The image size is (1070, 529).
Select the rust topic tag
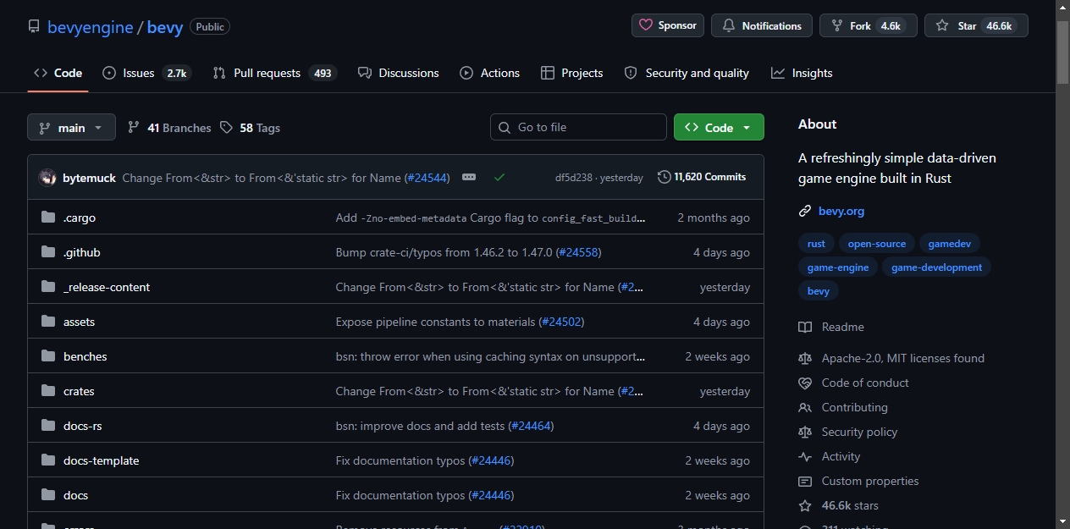click(x=816, y=244)
